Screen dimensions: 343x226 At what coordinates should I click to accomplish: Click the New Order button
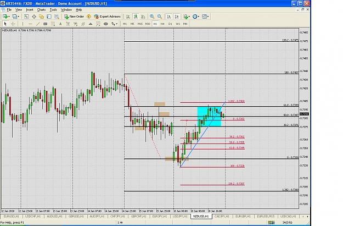(x=74, y=16)
